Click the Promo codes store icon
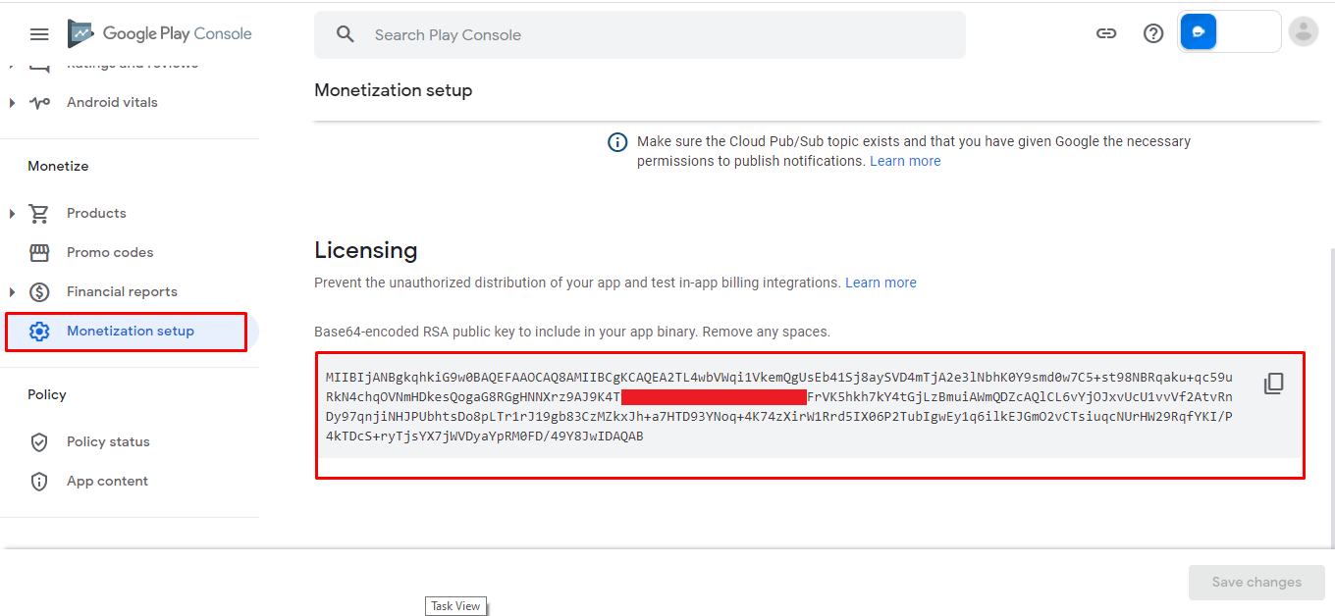The height and width of the screenshot is (616, 1335). (x=39, y=253)
